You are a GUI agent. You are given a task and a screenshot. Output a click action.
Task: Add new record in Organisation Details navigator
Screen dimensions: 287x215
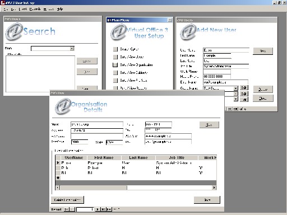click(x=109, y=209)
